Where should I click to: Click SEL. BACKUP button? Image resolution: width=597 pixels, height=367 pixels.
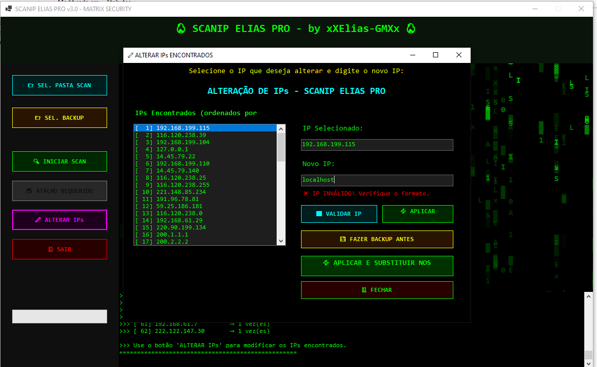click(x=59, y=118)
